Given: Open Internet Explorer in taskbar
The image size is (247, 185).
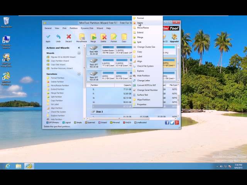Looking at the screenshot, I should tap(8, 166).
